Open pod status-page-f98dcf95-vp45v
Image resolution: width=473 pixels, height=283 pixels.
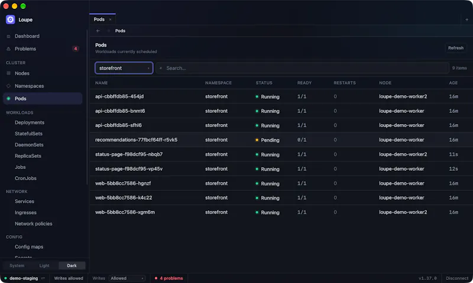tap(129, 169)
